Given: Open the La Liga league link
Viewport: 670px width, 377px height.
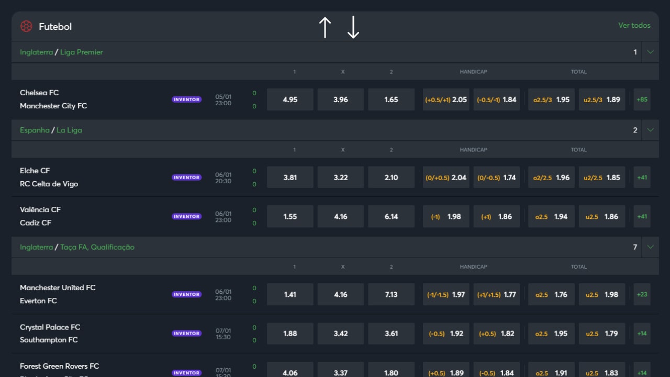Looking at the screenshot, I should 69,130.
